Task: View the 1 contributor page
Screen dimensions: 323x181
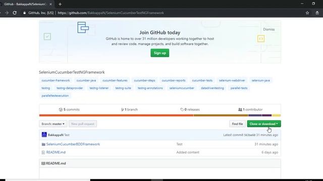Action: [250, 110]
